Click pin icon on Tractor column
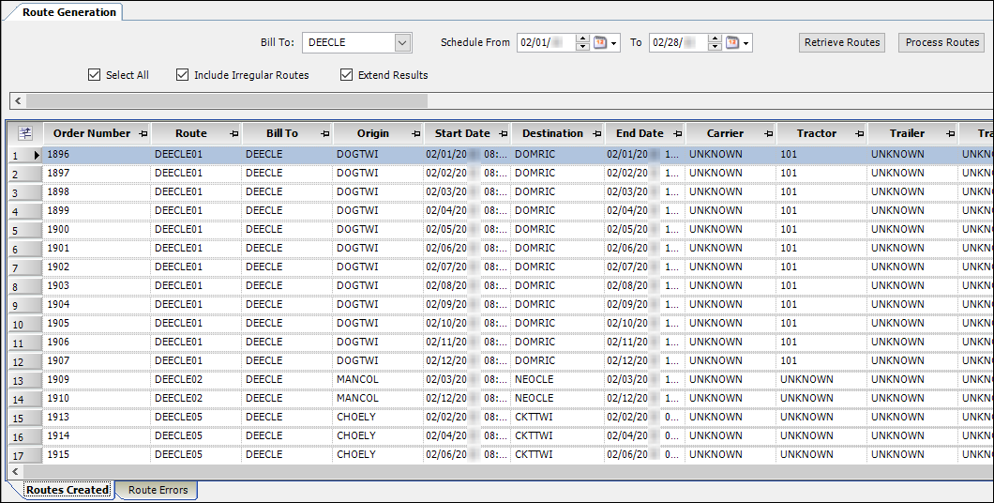 [859, 134]
